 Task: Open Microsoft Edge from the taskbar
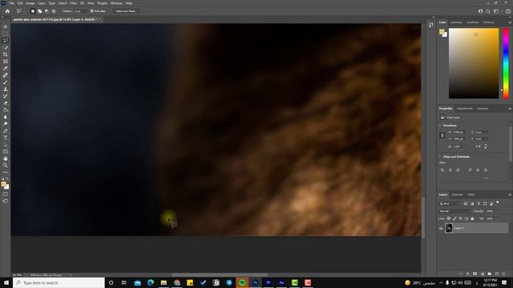click(x=151, y=282)
